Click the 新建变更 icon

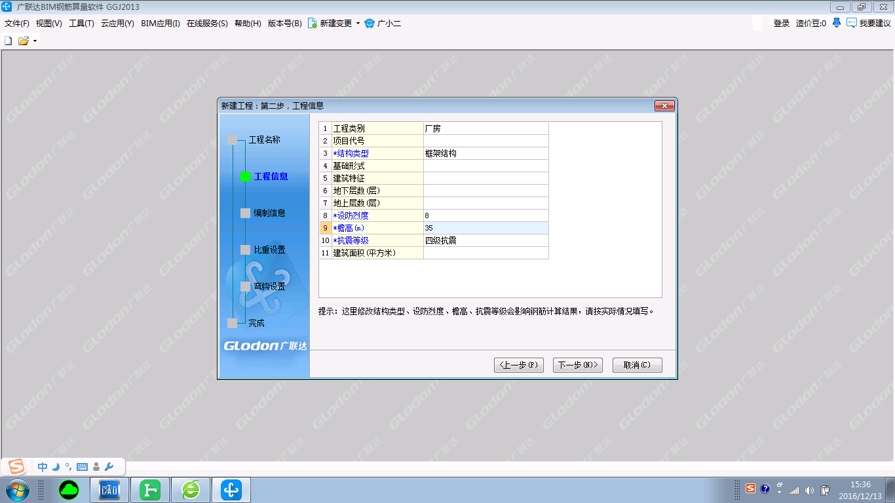pyautogui.click(x=313, y=23)
